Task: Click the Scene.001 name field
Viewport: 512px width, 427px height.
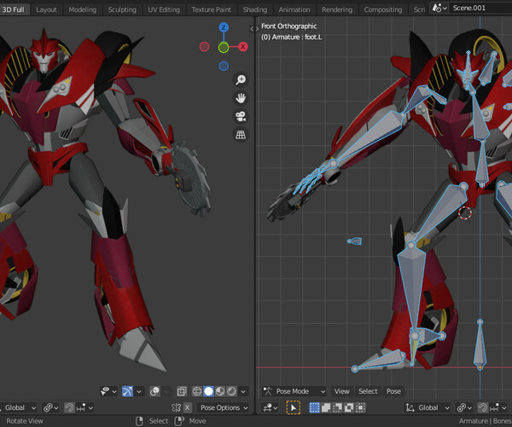Action: [x=480, y=8]
